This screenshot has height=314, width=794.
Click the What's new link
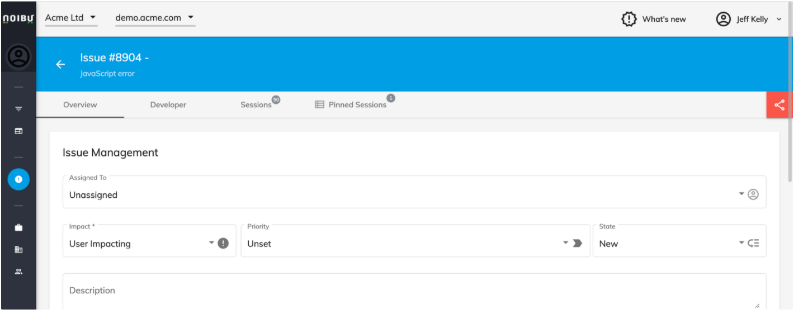664,19
